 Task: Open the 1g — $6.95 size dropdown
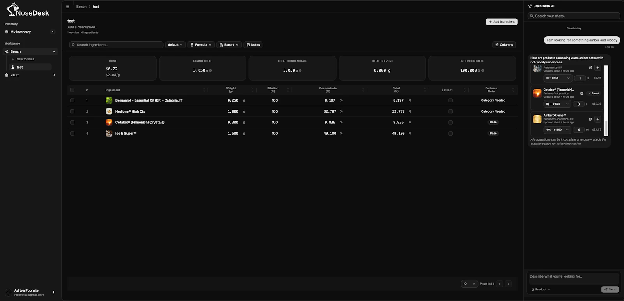pos(558,78)
